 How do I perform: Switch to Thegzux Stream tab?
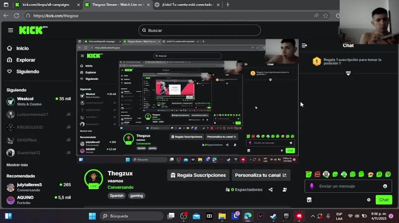point(117,5)
